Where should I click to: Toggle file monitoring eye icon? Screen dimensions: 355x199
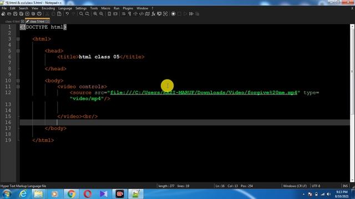(165, 14)
